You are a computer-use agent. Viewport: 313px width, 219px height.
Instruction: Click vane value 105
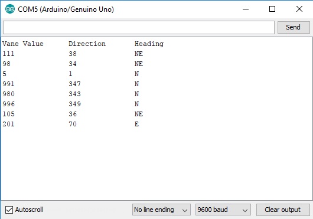[x=9, y=114]
